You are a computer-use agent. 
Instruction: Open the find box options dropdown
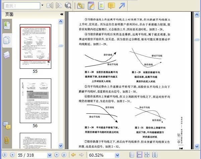click(42, 5)
